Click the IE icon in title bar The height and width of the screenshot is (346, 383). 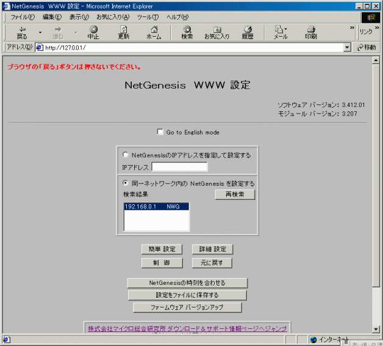point(7,6)
